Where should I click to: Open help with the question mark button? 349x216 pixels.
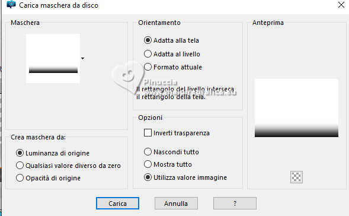point(235,204)
